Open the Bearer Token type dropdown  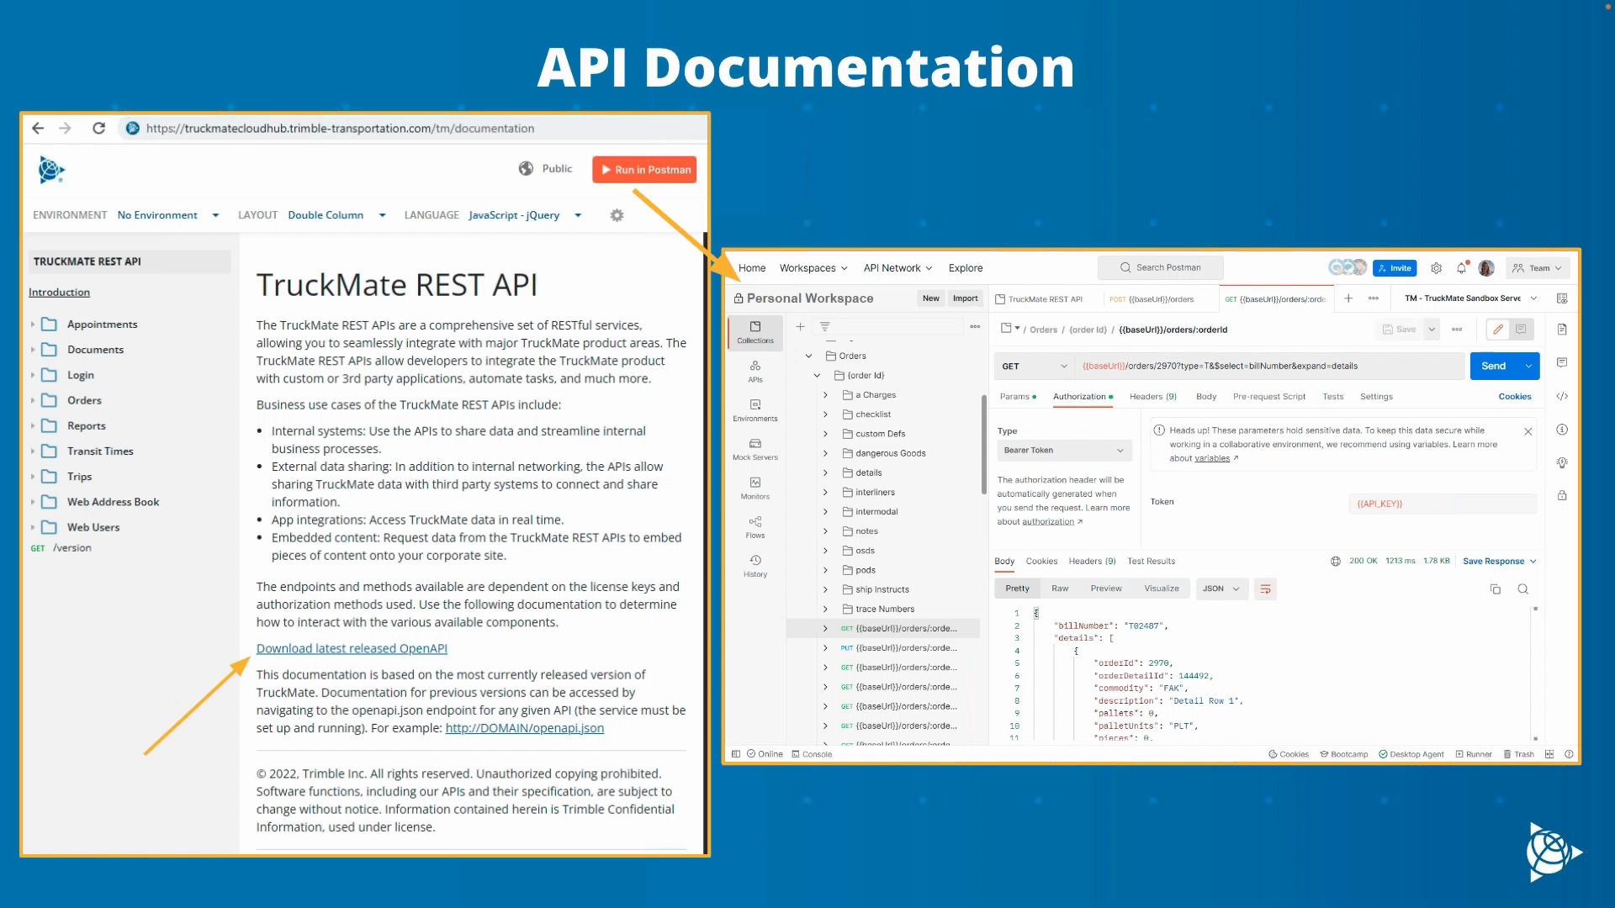coord(1063,450)
